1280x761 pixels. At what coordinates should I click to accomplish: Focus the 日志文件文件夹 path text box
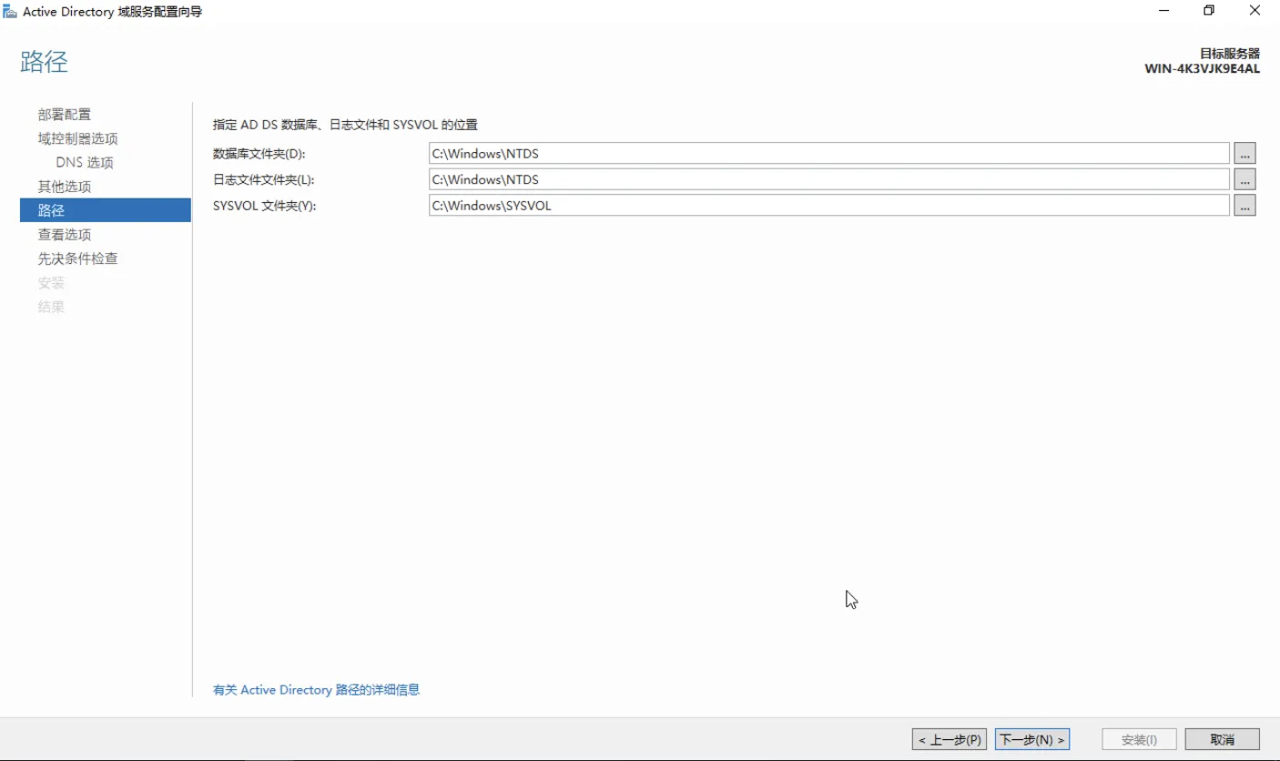(828, 179)
